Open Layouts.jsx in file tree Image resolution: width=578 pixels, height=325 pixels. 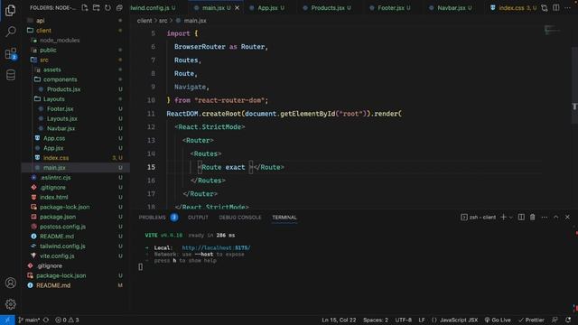coord(62,118)
